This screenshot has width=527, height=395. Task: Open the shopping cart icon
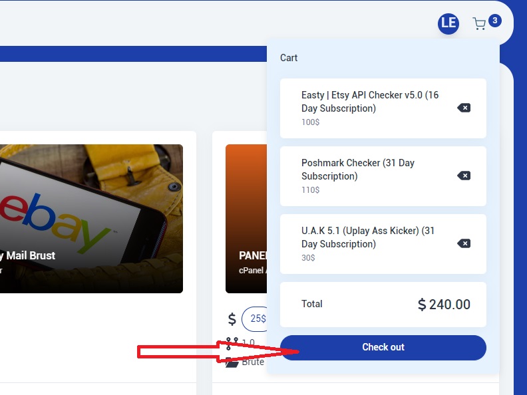(x=479, y=24)
